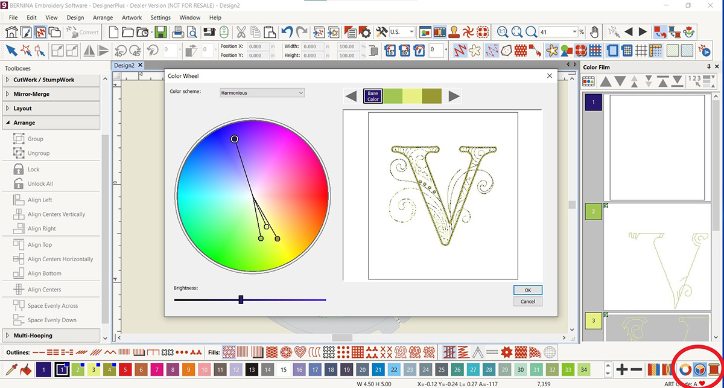Click the Open folder icon

(127, 31)
